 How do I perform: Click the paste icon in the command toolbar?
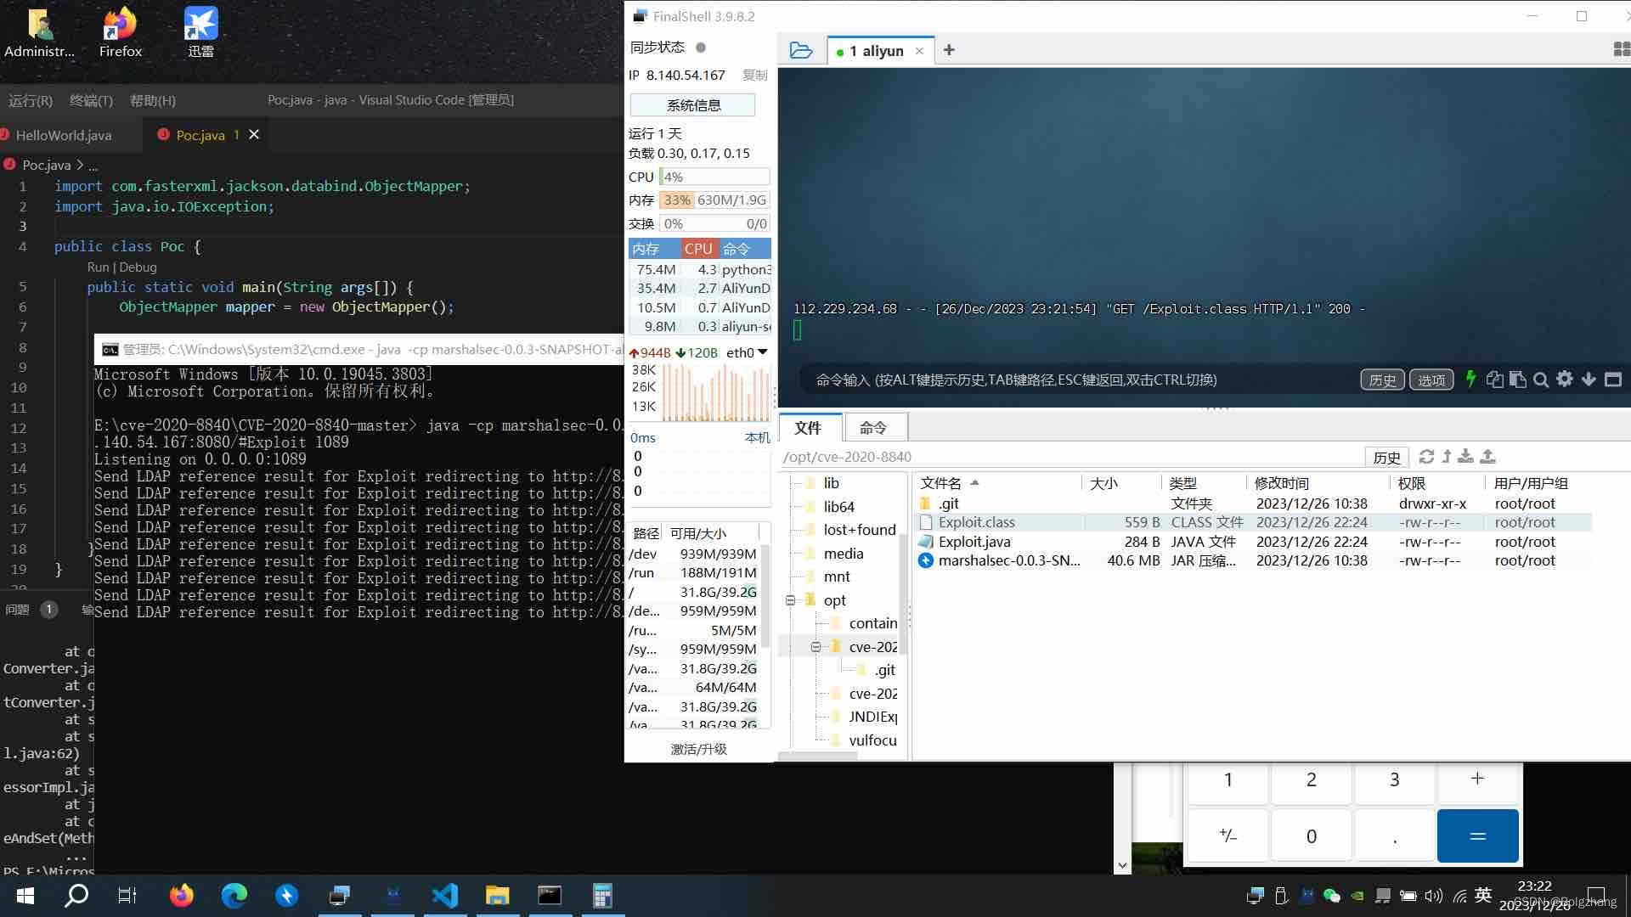click(x=1517, y=380)
